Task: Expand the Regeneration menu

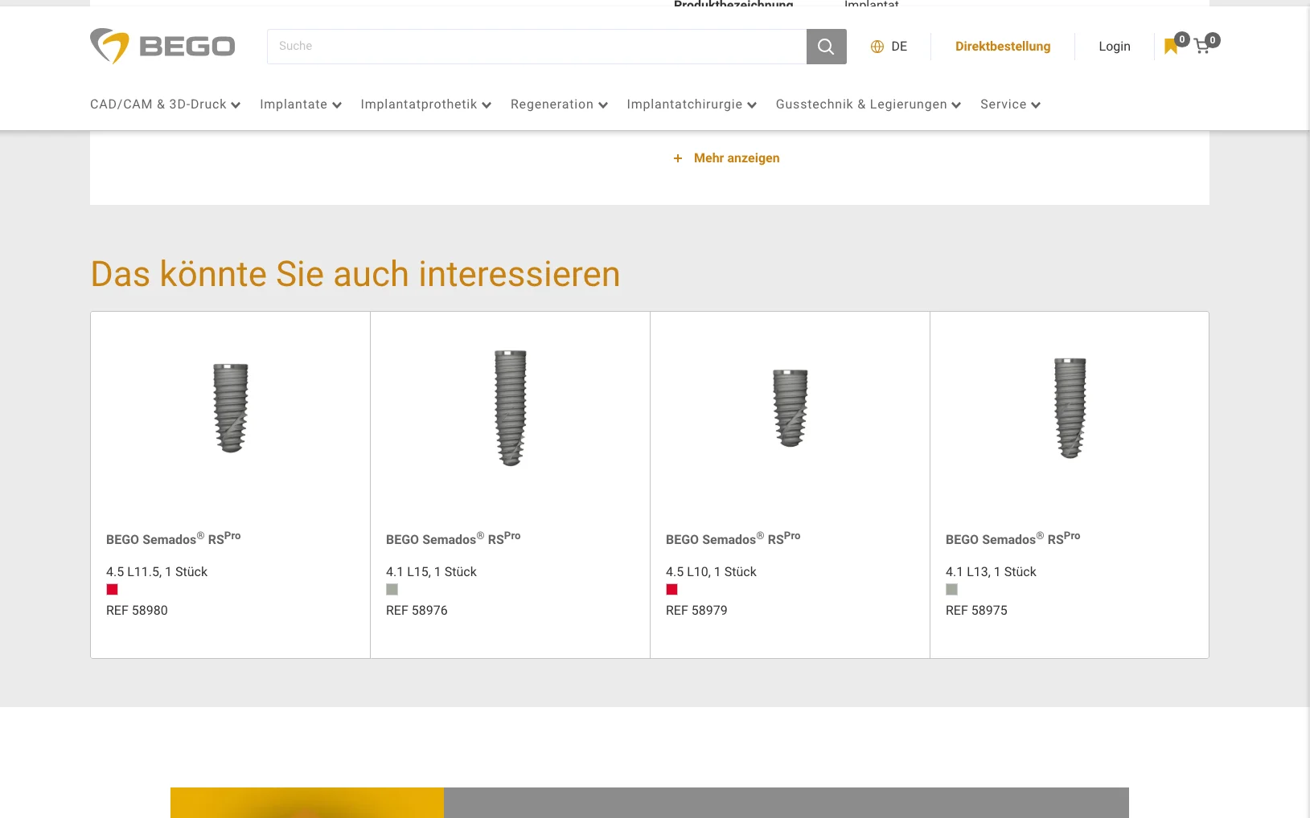Action: pyautogui.click(x=559, y=104)
